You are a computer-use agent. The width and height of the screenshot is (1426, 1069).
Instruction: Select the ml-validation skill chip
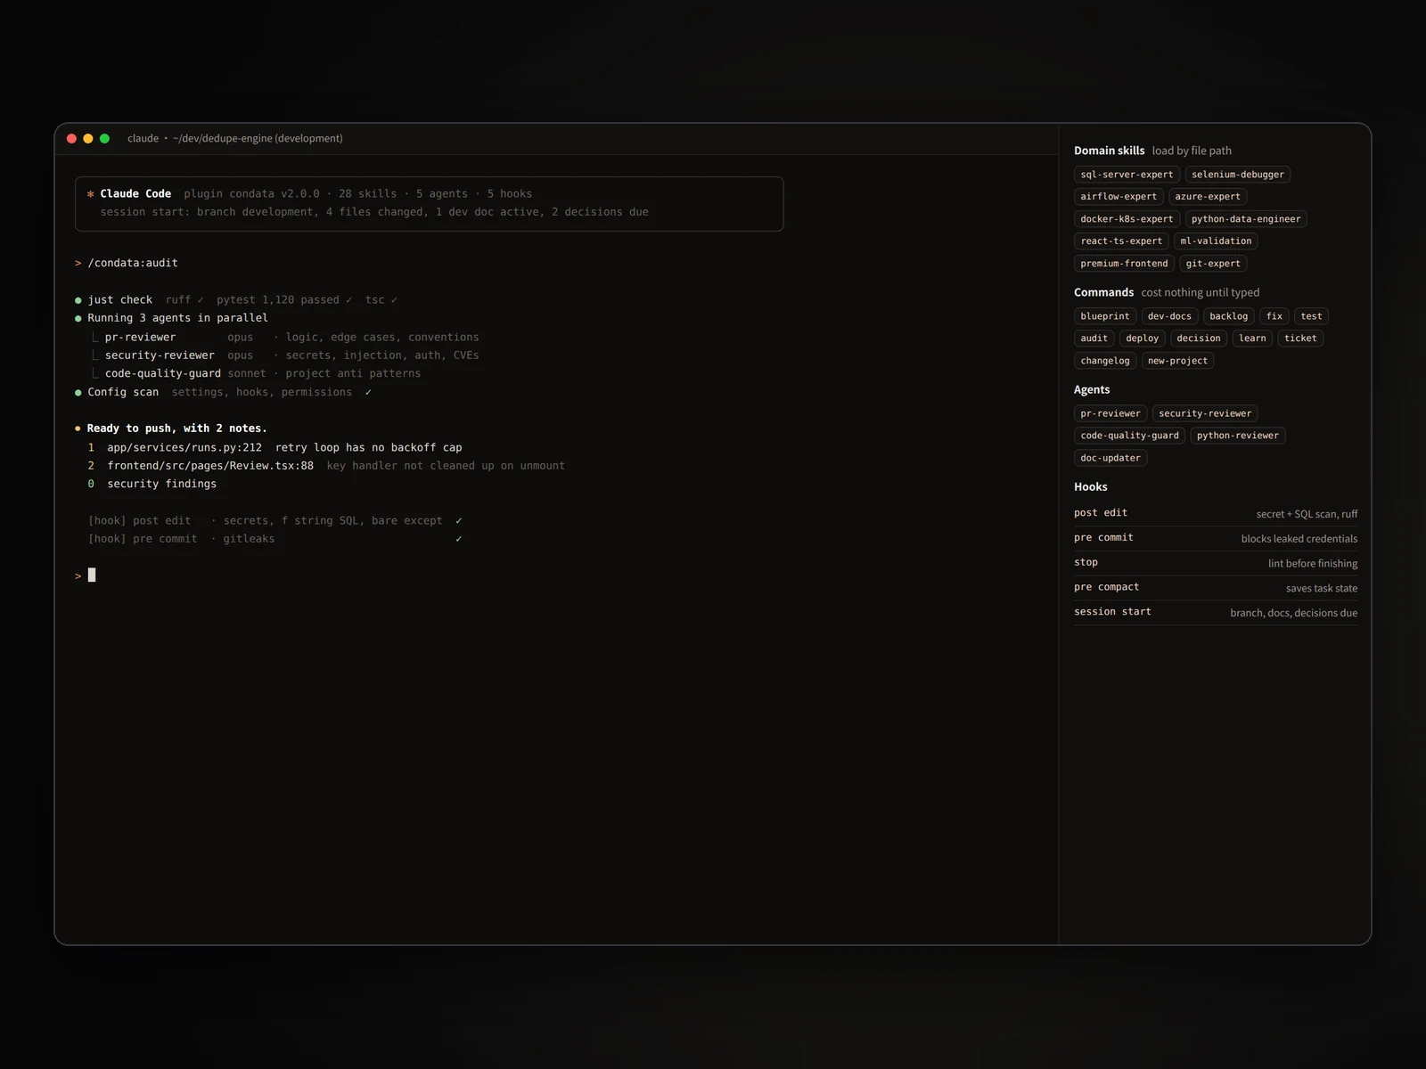pos(1216,241)
